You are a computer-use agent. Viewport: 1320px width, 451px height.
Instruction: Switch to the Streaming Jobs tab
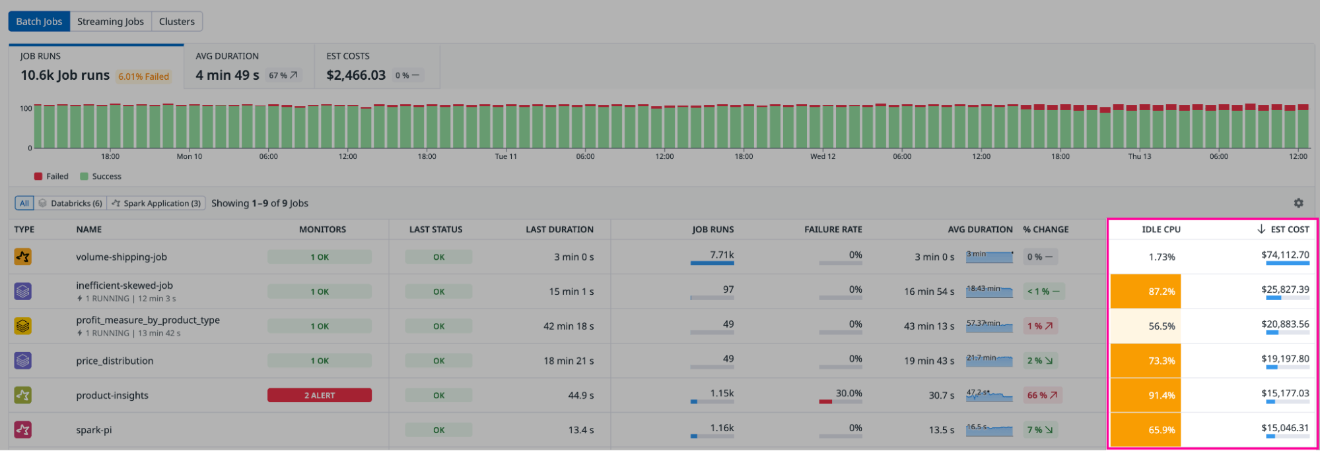(110, 21)
